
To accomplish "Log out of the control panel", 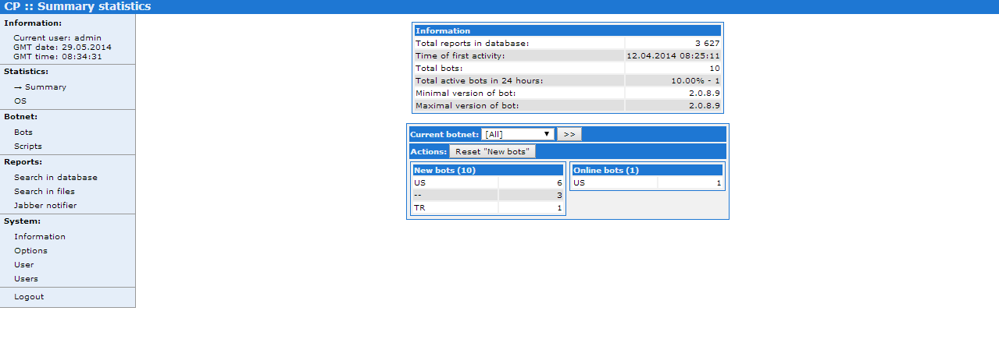I will pos(29,297).
